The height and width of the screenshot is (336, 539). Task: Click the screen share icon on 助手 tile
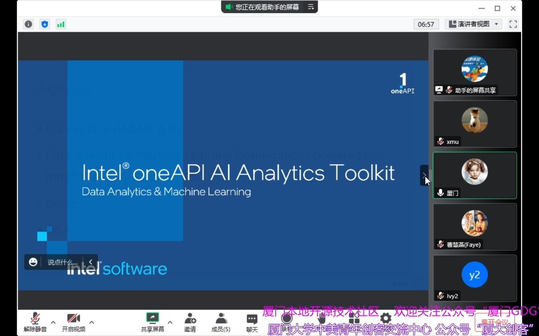click(x=439, y=90)
